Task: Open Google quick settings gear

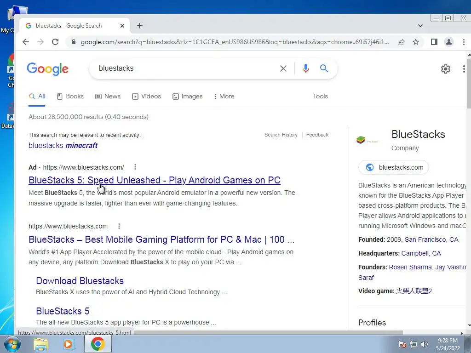Action: tap(445, 69)
